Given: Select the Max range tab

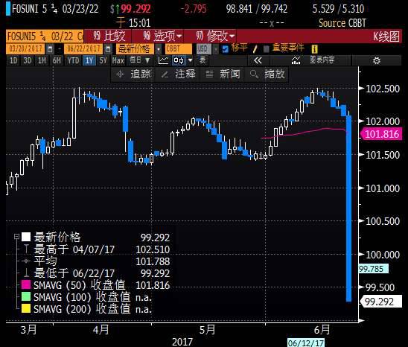Looking at the screenshot, I should tap(118, 60).
